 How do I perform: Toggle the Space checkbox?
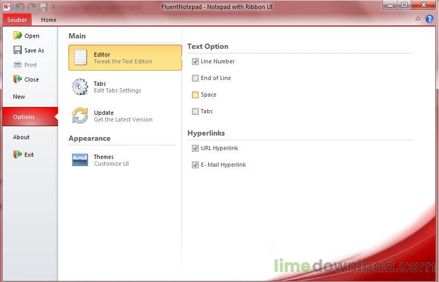[195, 95]
